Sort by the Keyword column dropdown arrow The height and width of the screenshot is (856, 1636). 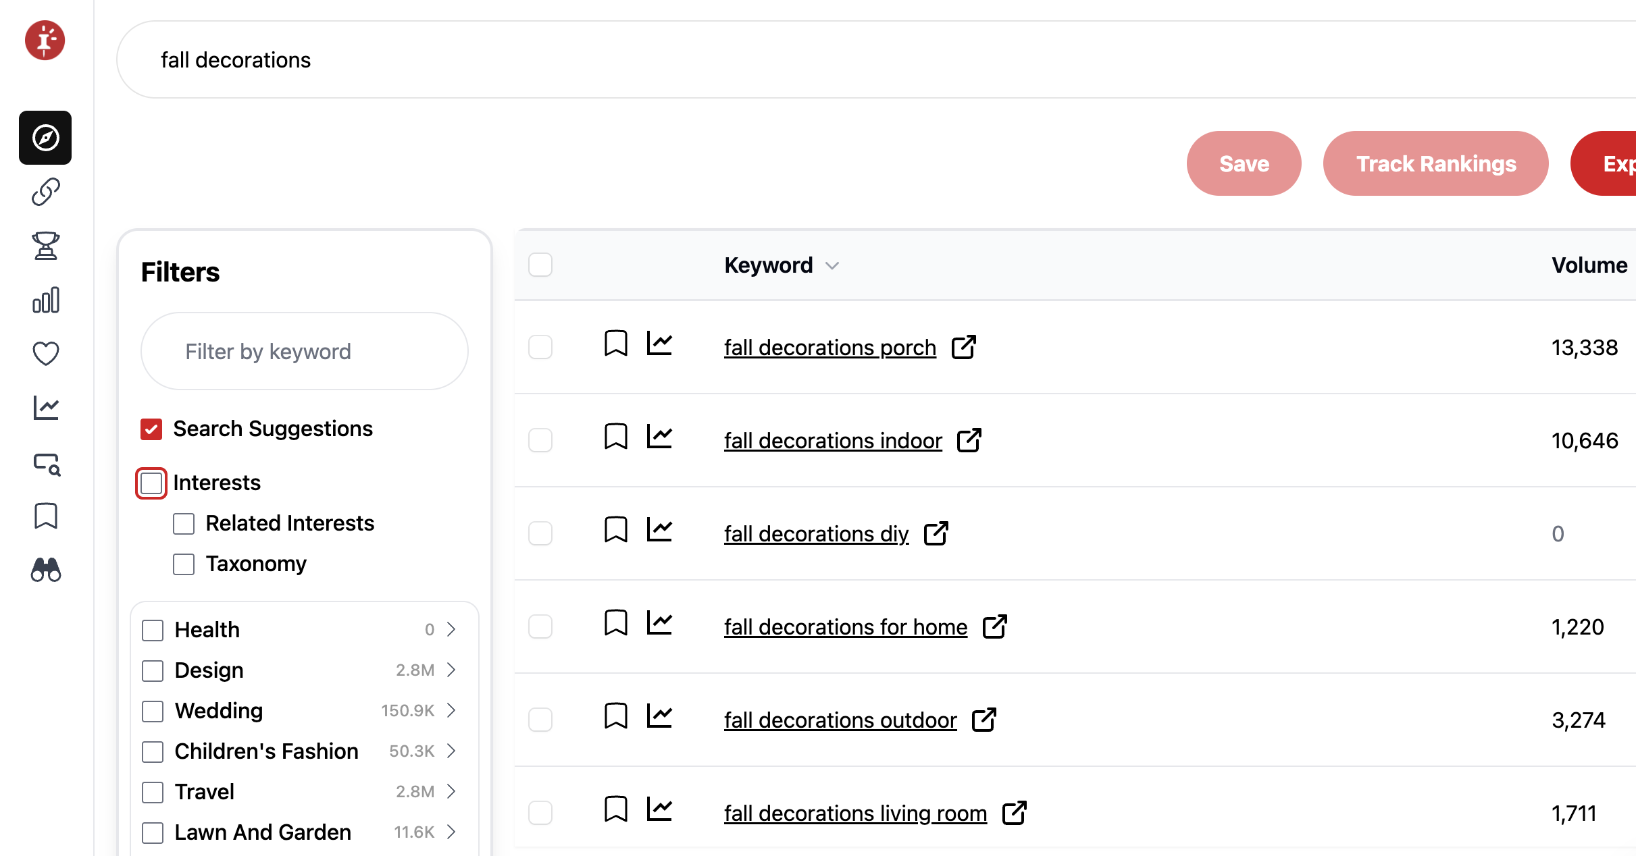pos(832,266)
